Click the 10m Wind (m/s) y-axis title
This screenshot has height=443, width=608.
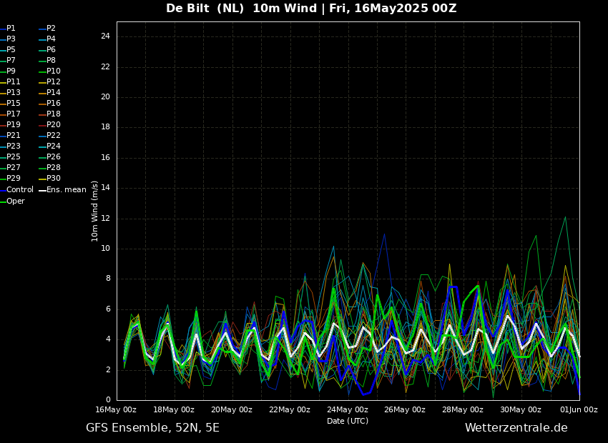tap(94, 211)
